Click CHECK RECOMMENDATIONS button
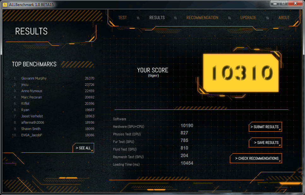Viewport: 305px width, 195px height. 256,158
